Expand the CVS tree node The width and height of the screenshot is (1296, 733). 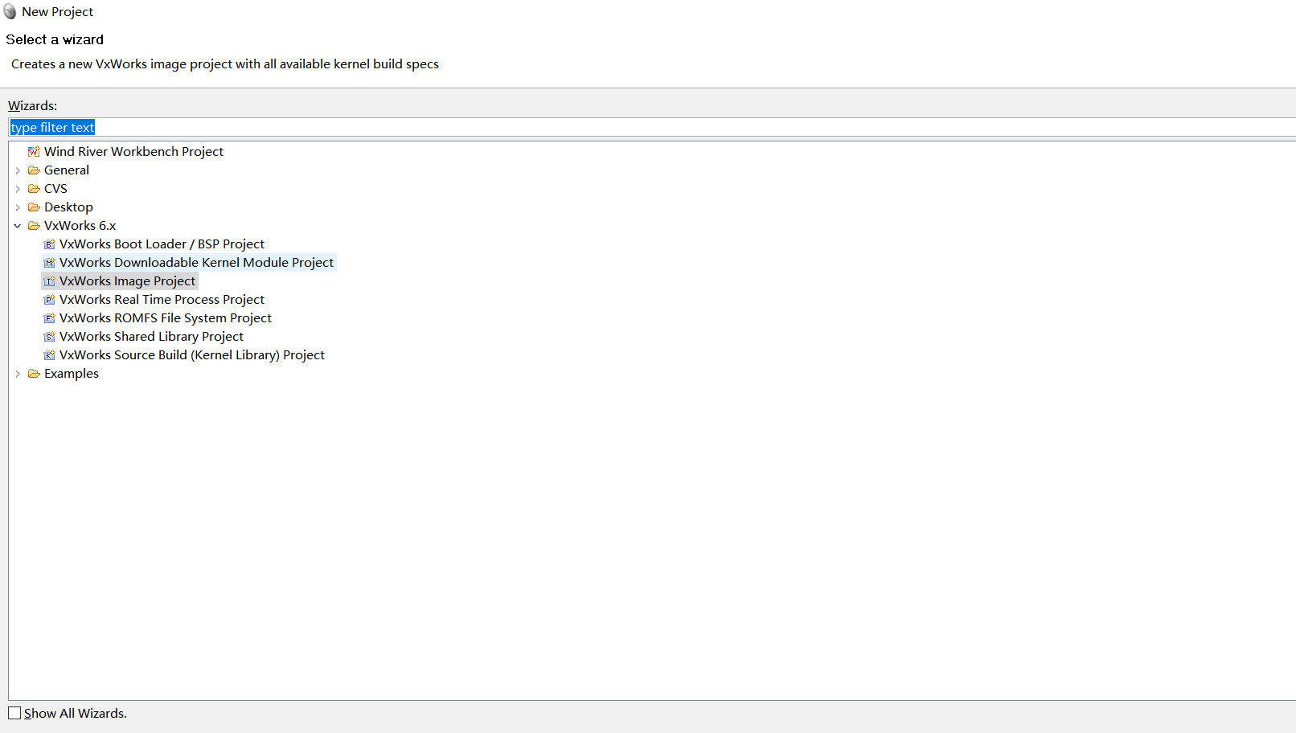18,189
